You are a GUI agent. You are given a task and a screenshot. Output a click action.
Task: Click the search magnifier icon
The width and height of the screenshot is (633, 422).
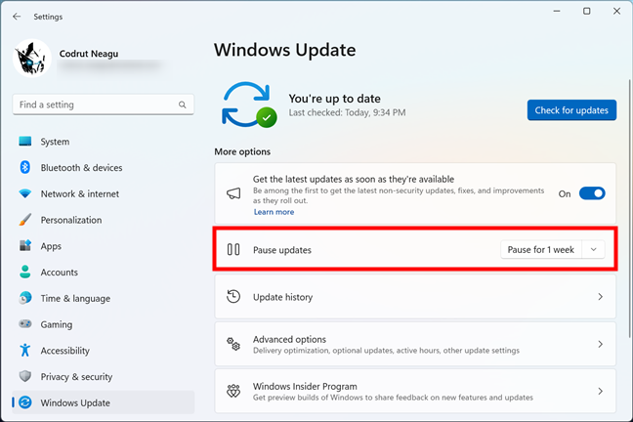click(183, 105)
